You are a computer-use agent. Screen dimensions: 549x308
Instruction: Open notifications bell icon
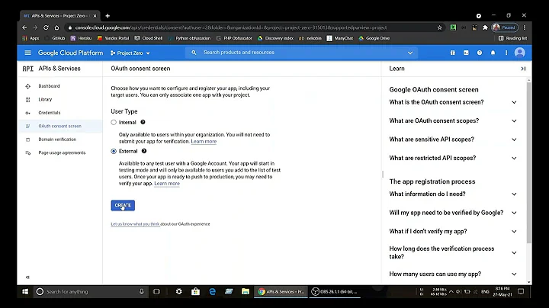coord(493,53)
